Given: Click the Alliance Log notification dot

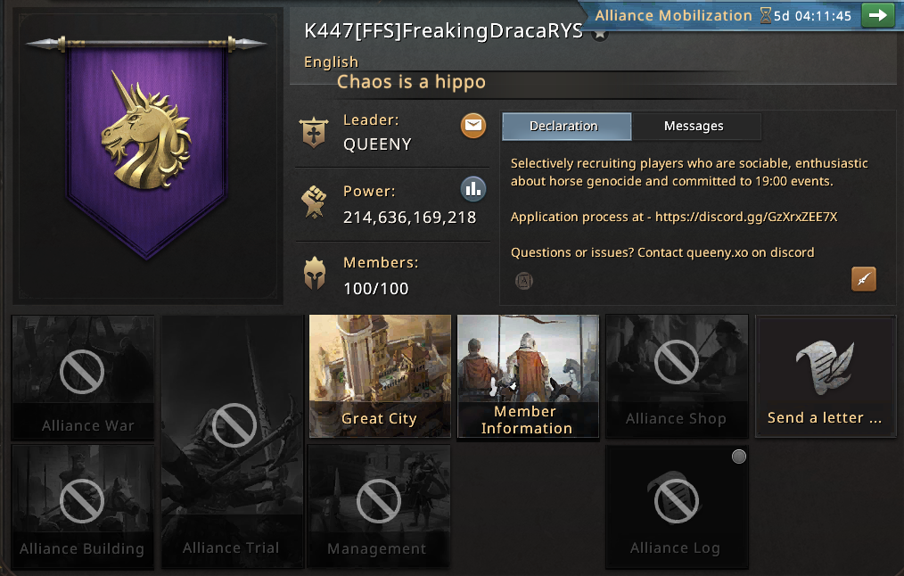Looking at the screenshot, I should [738, 457].
